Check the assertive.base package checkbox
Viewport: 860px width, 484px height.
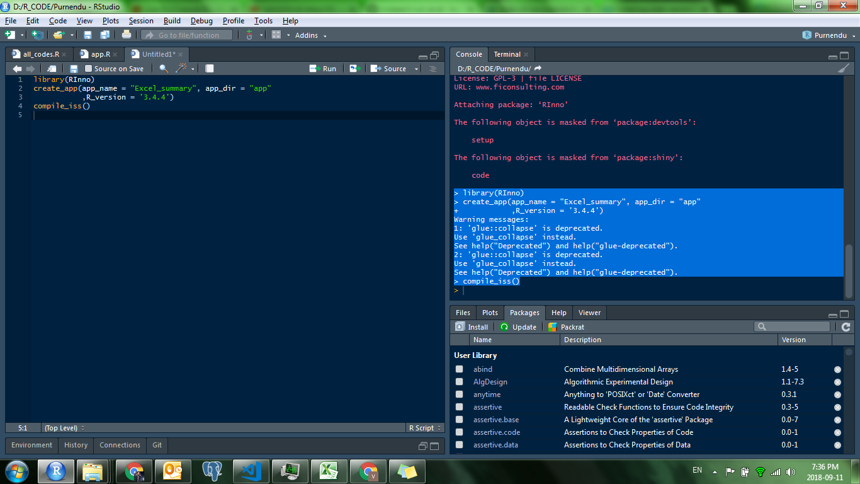[460, 420]
